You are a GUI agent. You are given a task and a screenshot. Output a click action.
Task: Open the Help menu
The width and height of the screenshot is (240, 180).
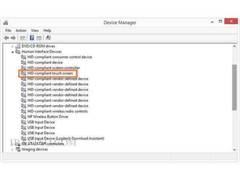coord(47,30)
